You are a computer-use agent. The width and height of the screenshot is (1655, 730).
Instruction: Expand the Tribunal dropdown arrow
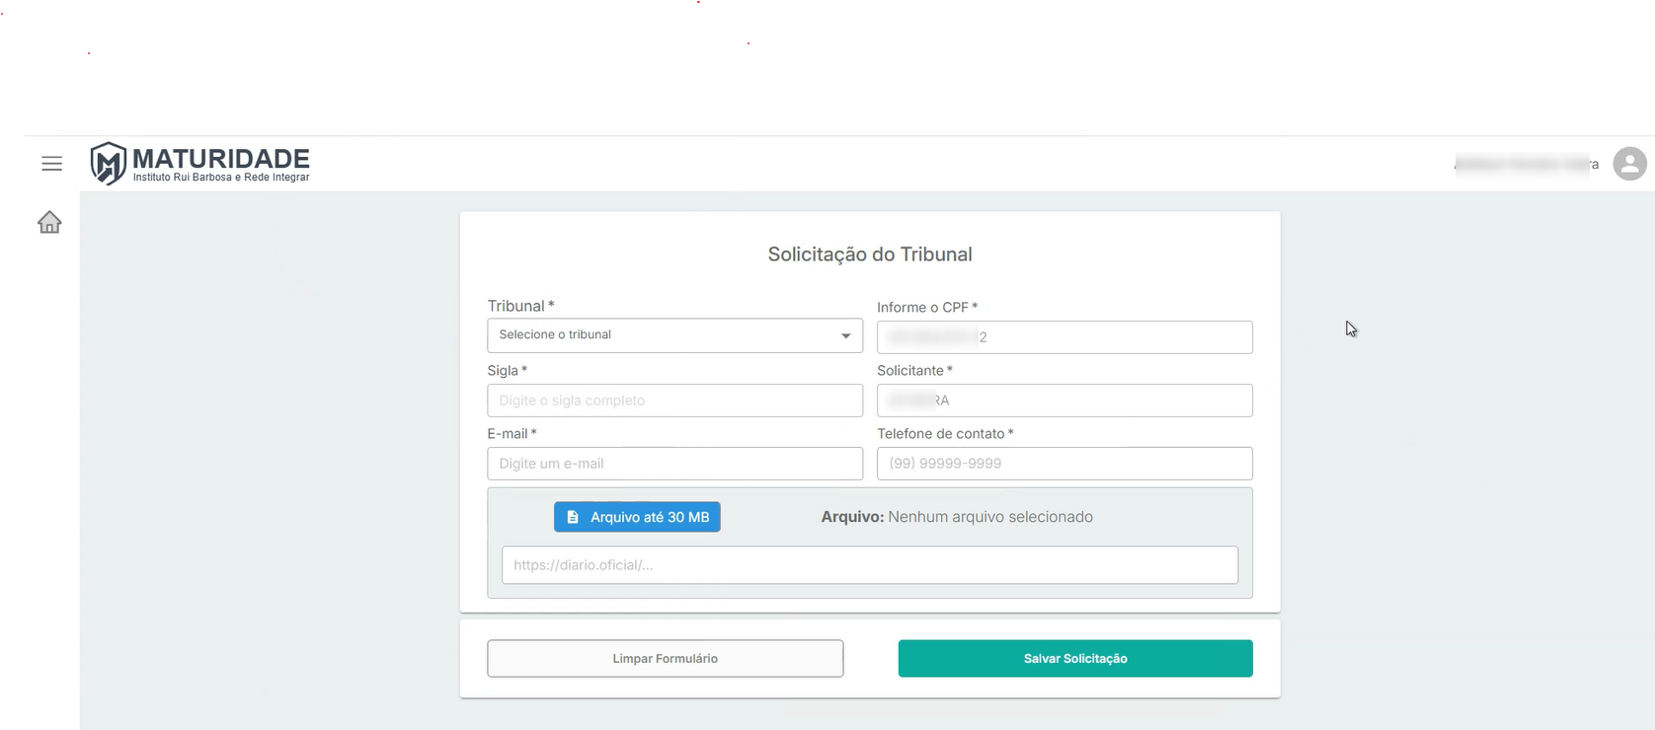pos(845,336)
